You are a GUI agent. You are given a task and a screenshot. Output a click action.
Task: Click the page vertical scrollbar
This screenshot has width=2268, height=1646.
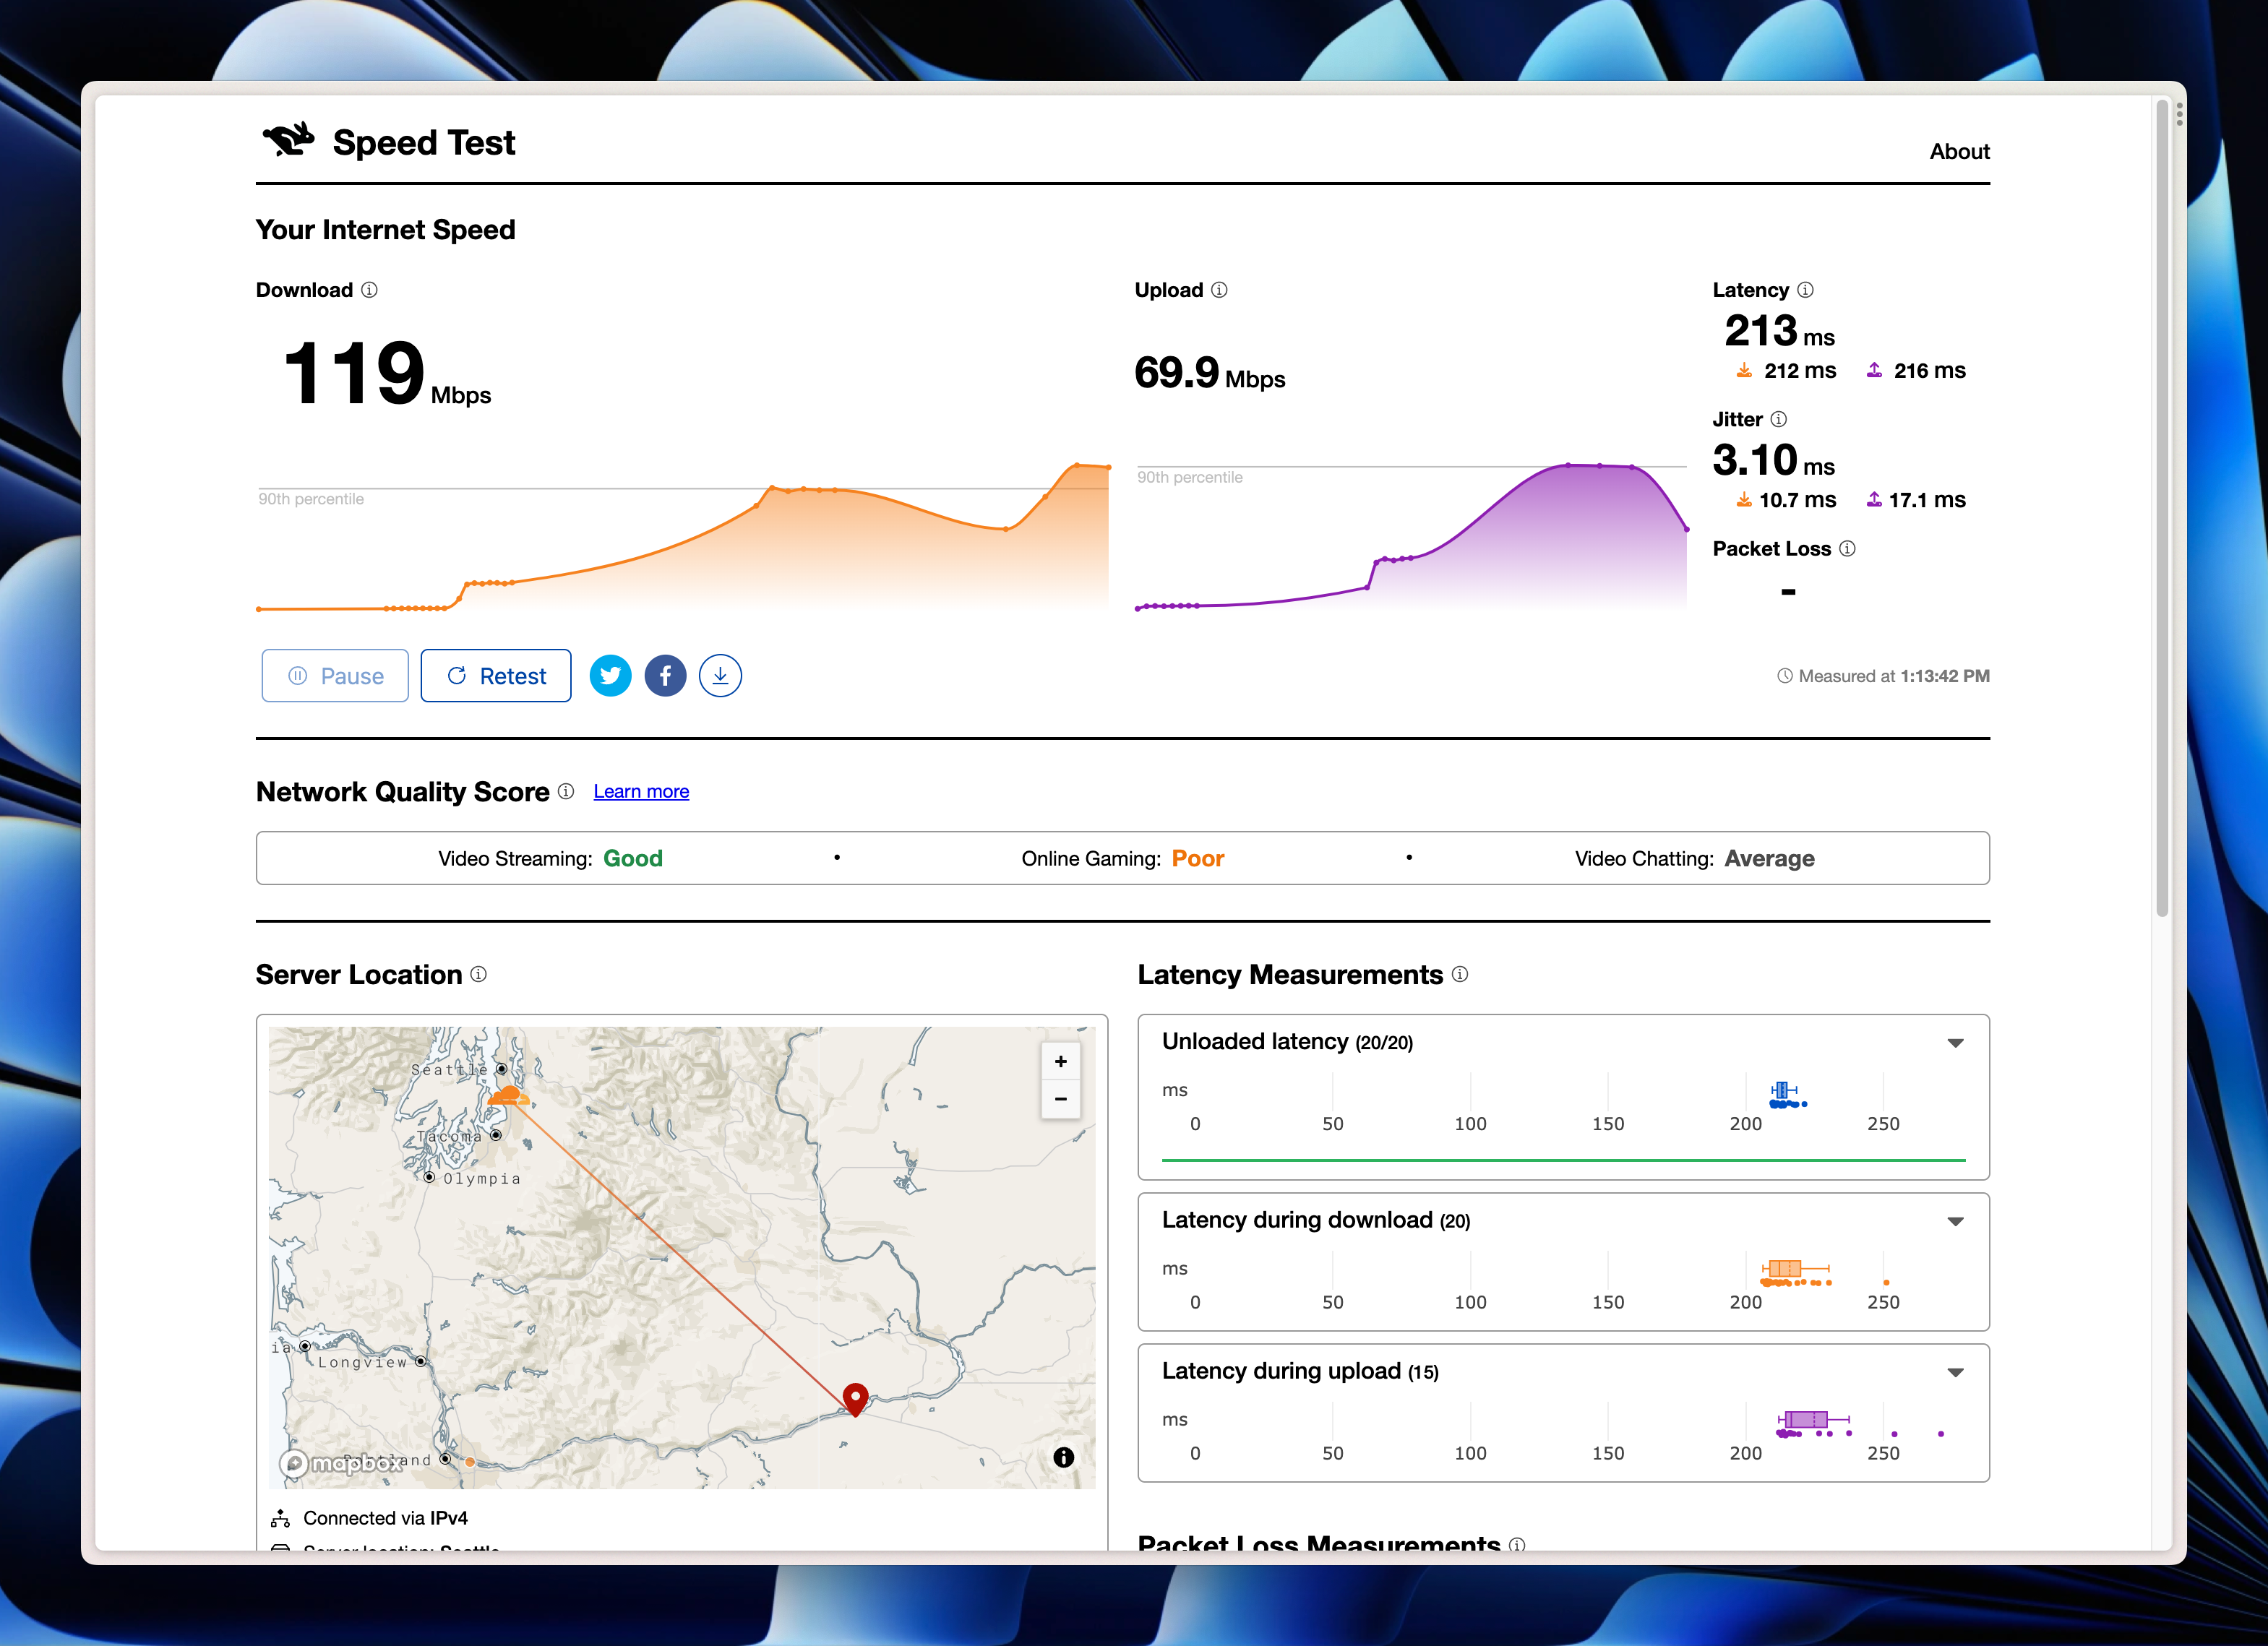(2161, 500)
